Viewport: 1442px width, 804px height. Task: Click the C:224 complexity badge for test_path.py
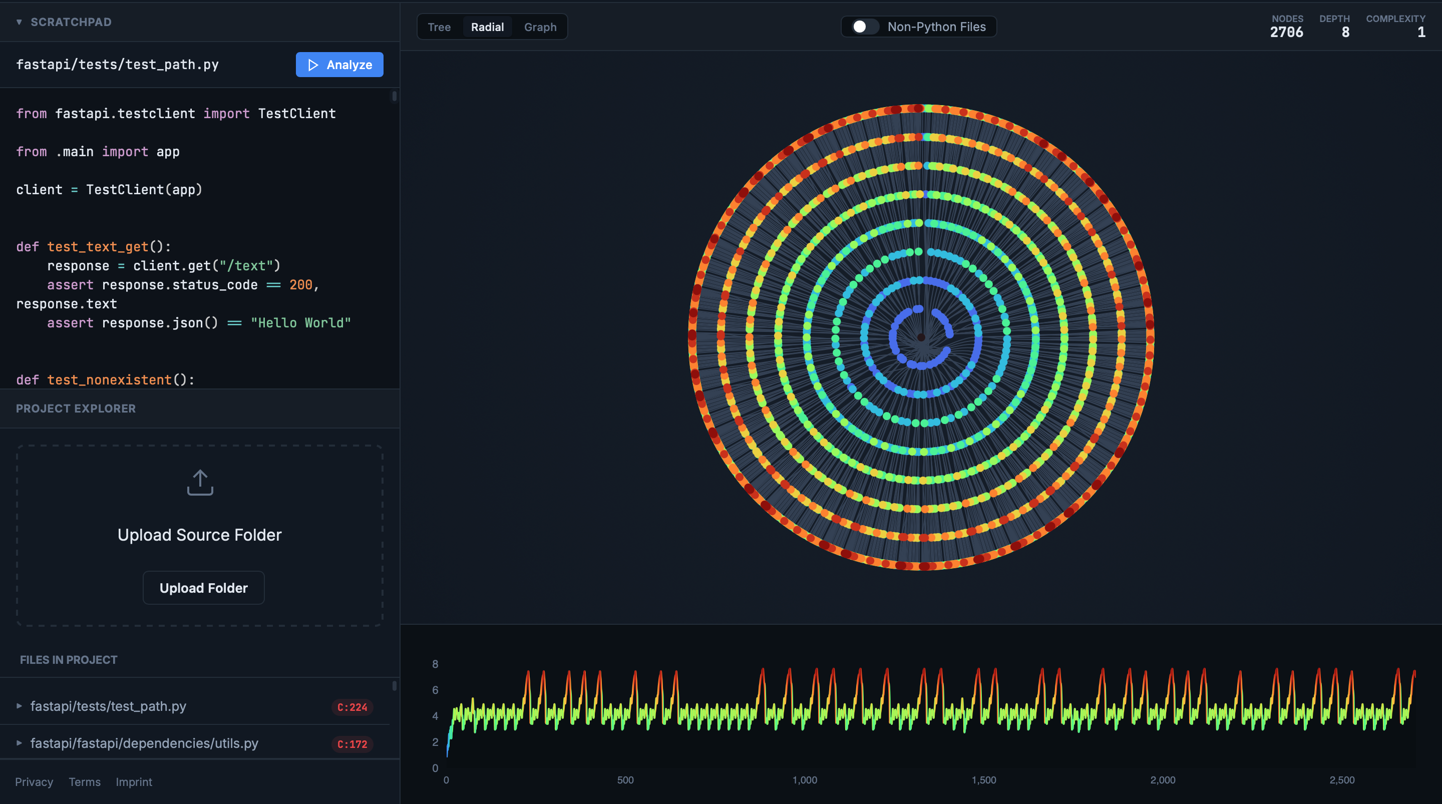352,706
